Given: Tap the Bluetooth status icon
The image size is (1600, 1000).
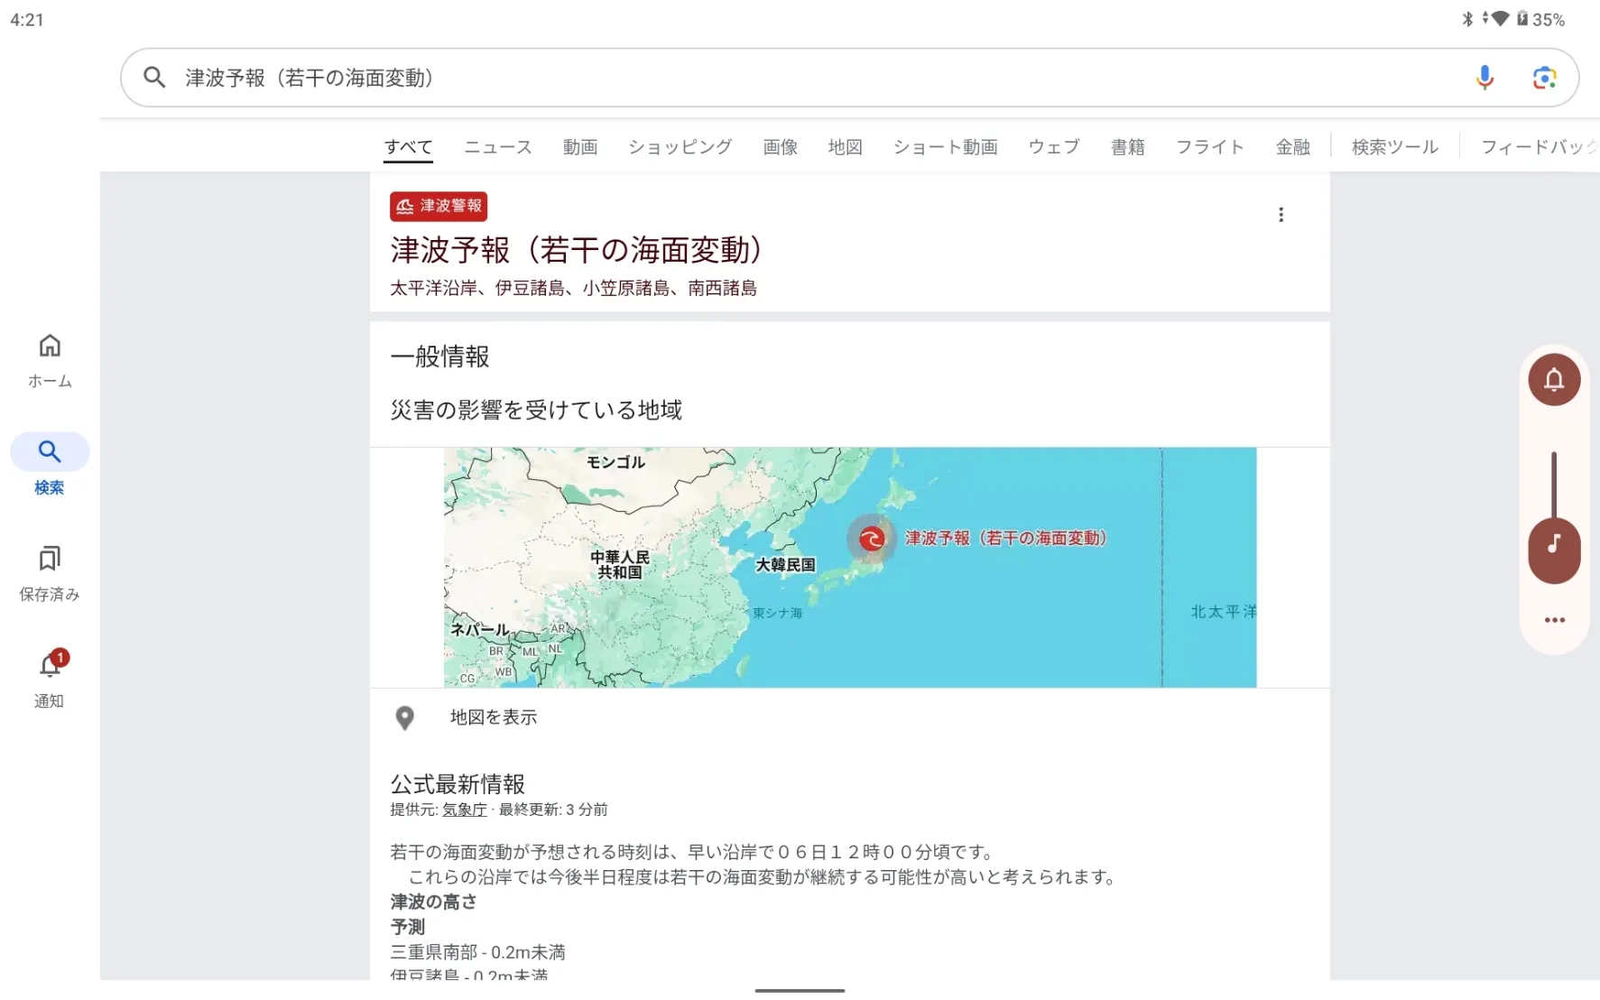Looking at the screenshot, I should (1467, 19).
